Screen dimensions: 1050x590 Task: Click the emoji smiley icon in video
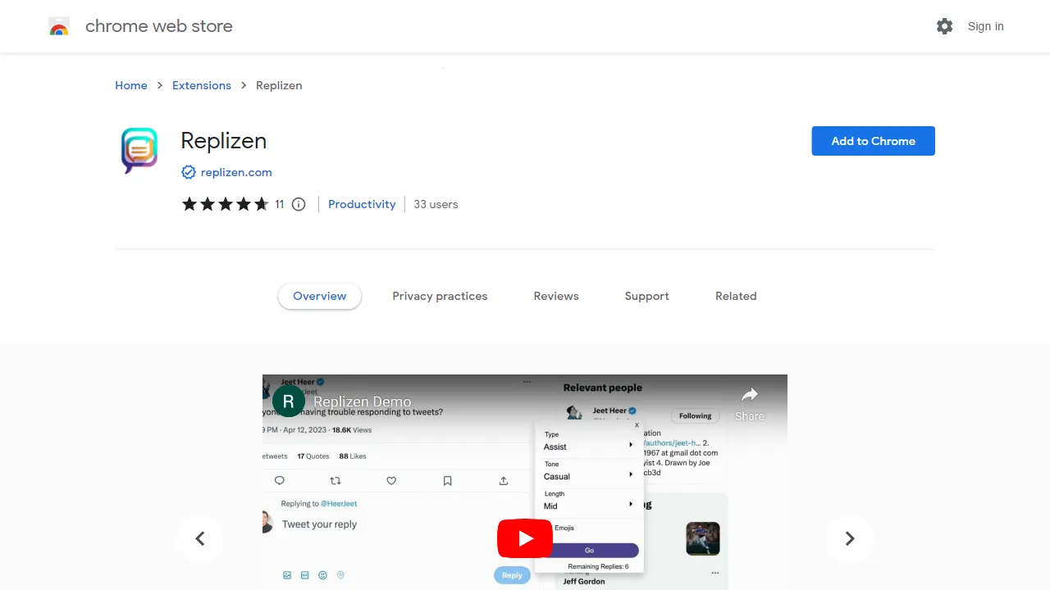[x=322, y=575]
